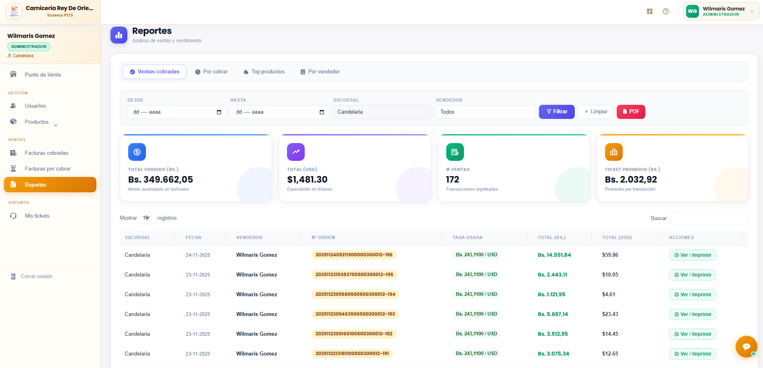Expand the Wilmaris Gomez user menu chevron
This screenshot has height=368, width=763.
[752, 12]
